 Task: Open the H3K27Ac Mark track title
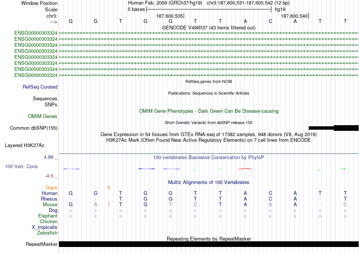(x=209, y=140)
